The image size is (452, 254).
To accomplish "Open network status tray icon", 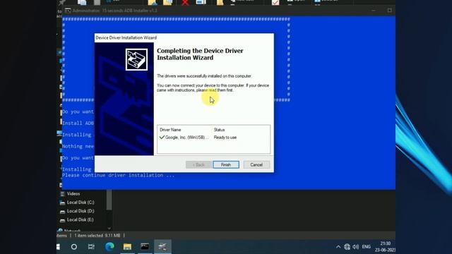I will (x=347, y=247).
